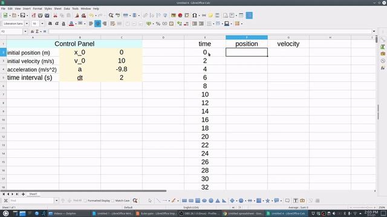Open the Data menu
The width and height of the screenshot is (387, 217).
[67, 8]
